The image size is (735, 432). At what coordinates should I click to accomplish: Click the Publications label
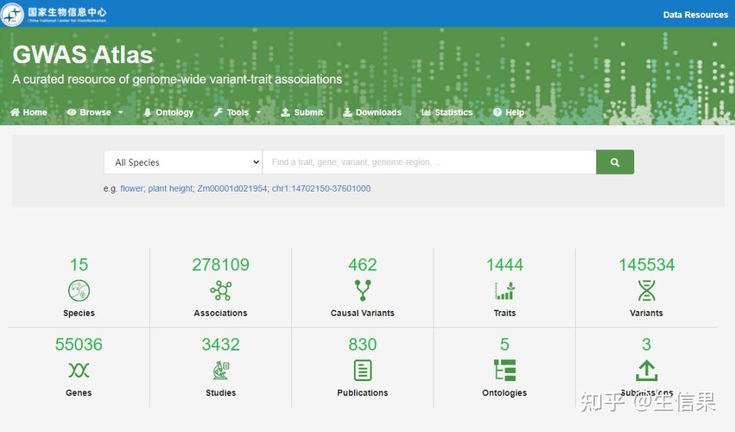click(x=363, y=393)
